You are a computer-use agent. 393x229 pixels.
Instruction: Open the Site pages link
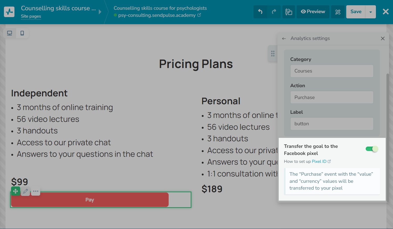point(31,16)
